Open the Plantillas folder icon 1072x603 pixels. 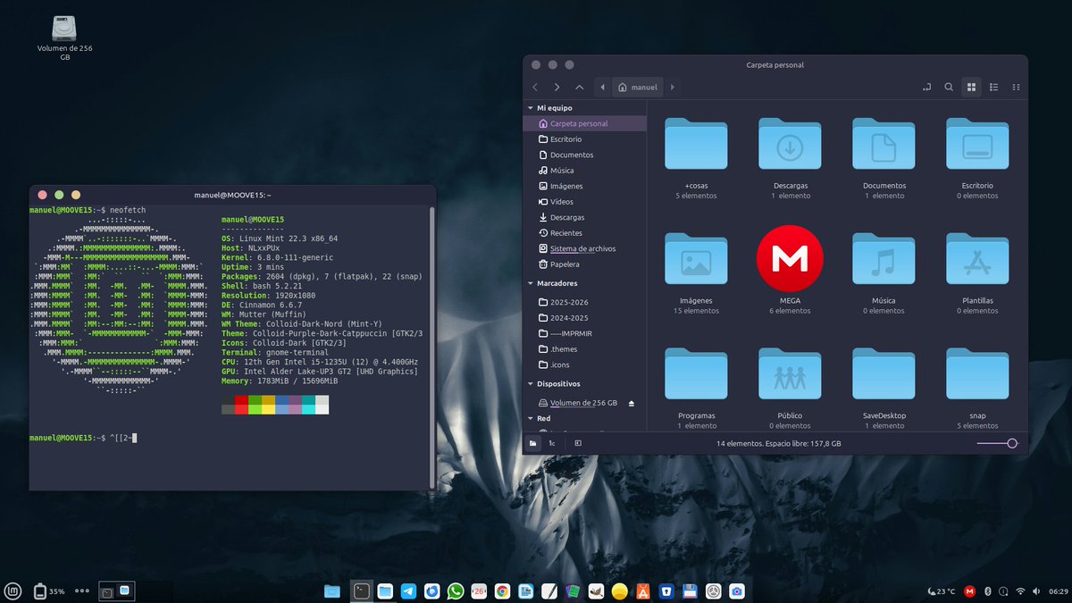click(977, 259)
